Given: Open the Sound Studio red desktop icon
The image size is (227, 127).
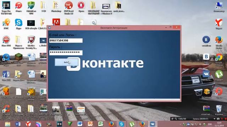Looking at the screenshot, I should (68, 8).
